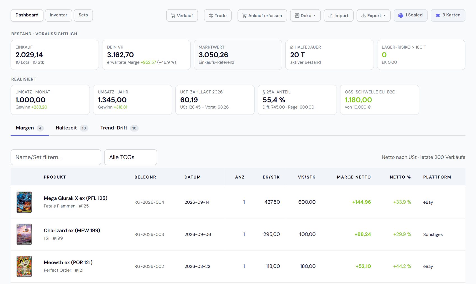The height and width of the screenshot is (284, 476).
Task: Switch to the Trend-Drift tab
Action: tap(119, 128)
